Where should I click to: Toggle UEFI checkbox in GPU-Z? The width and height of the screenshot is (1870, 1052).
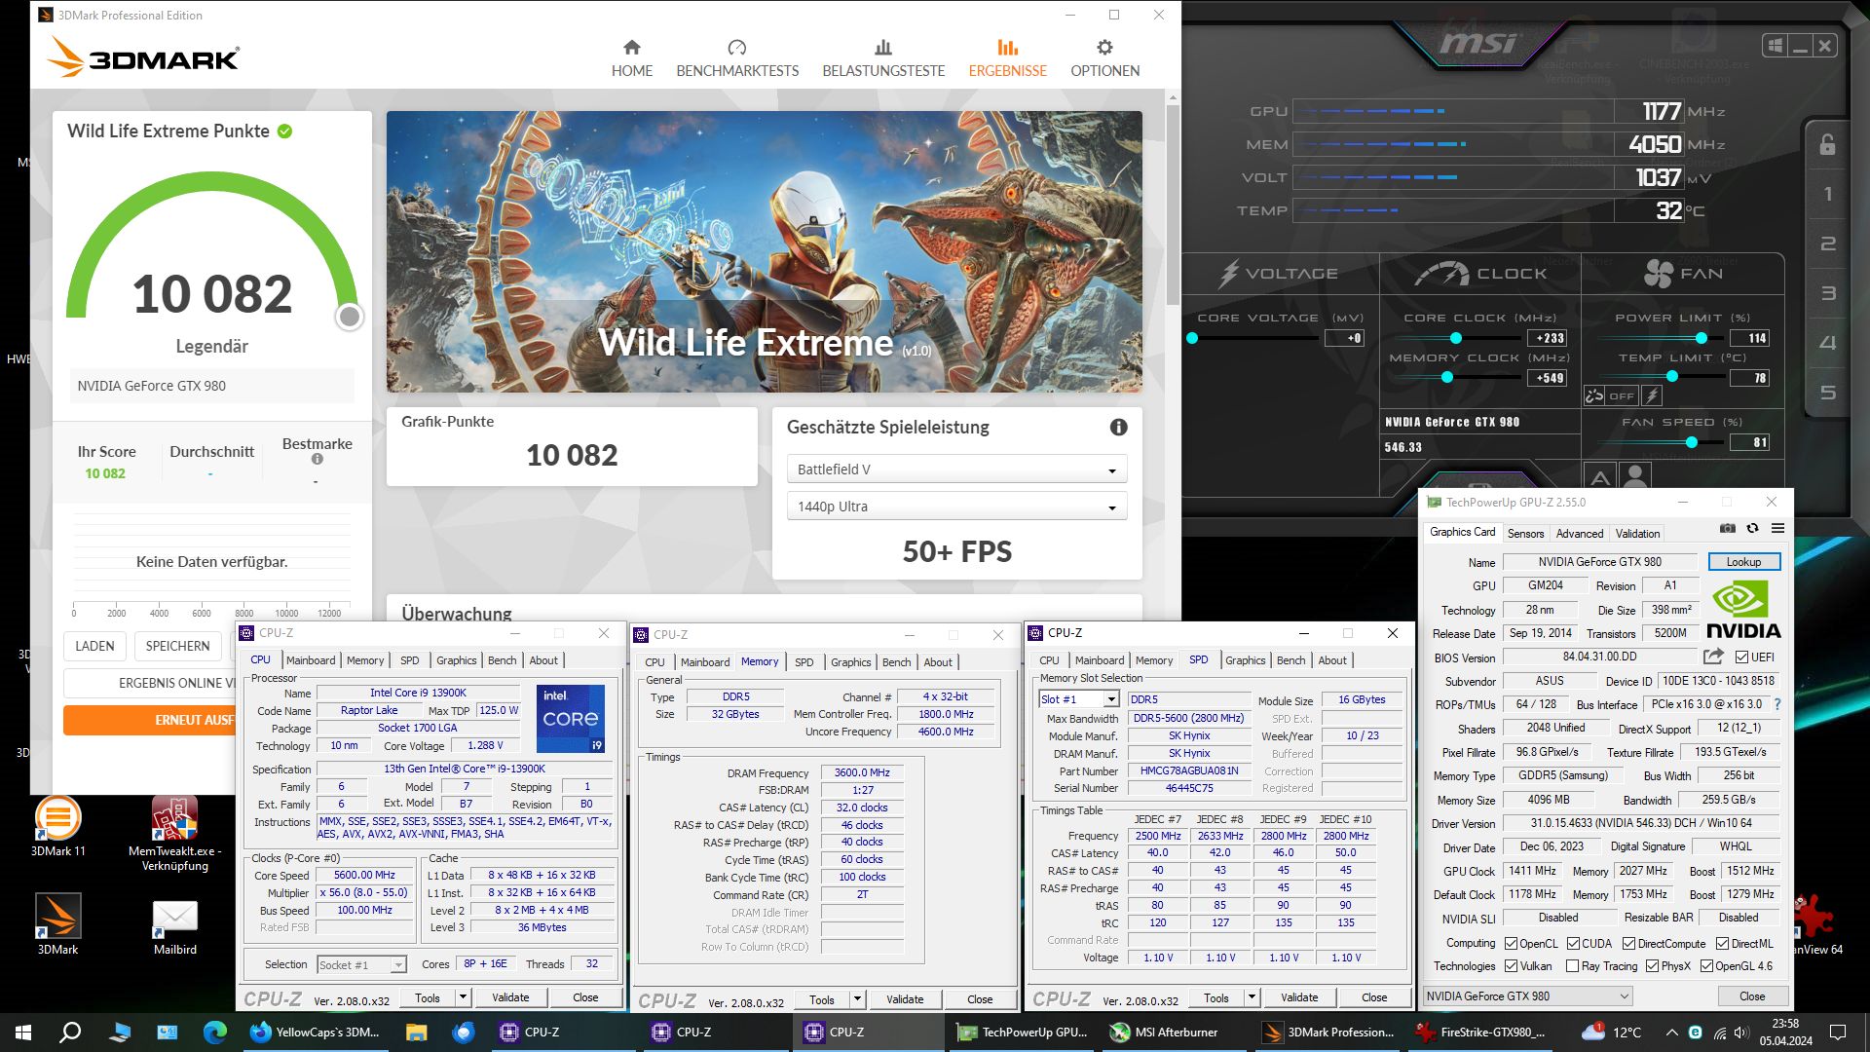point(1741,657)
